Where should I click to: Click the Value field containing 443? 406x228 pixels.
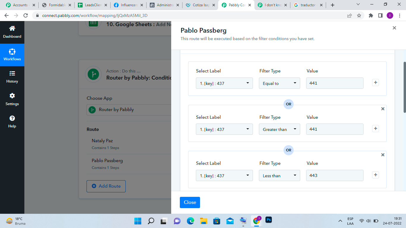tap(335, 175)
